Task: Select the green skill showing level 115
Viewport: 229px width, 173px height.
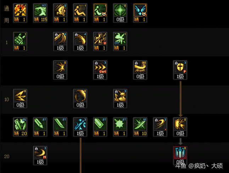Action: (40, 10)
